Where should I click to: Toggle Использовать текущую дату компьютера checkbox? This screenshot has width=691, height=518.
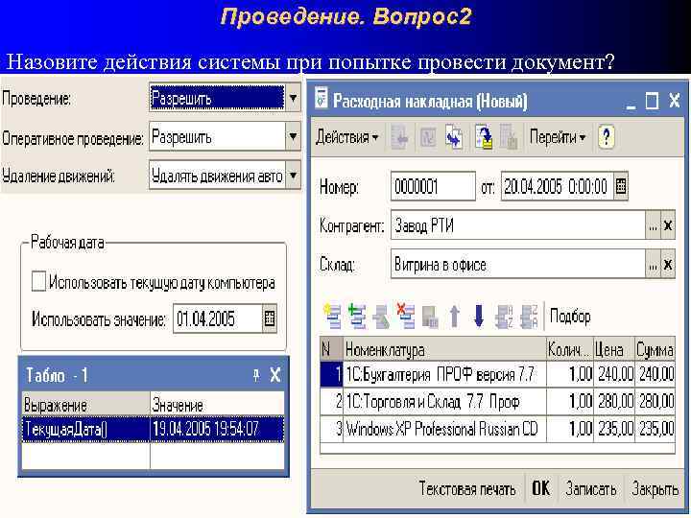coord(38,281)
